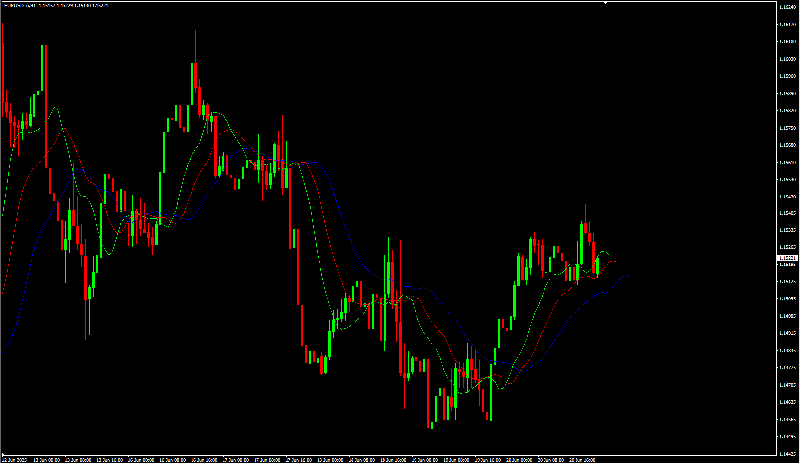Click the chart shift triangle marker at top
The image size is (800, 463).
(x=605, y=3)
